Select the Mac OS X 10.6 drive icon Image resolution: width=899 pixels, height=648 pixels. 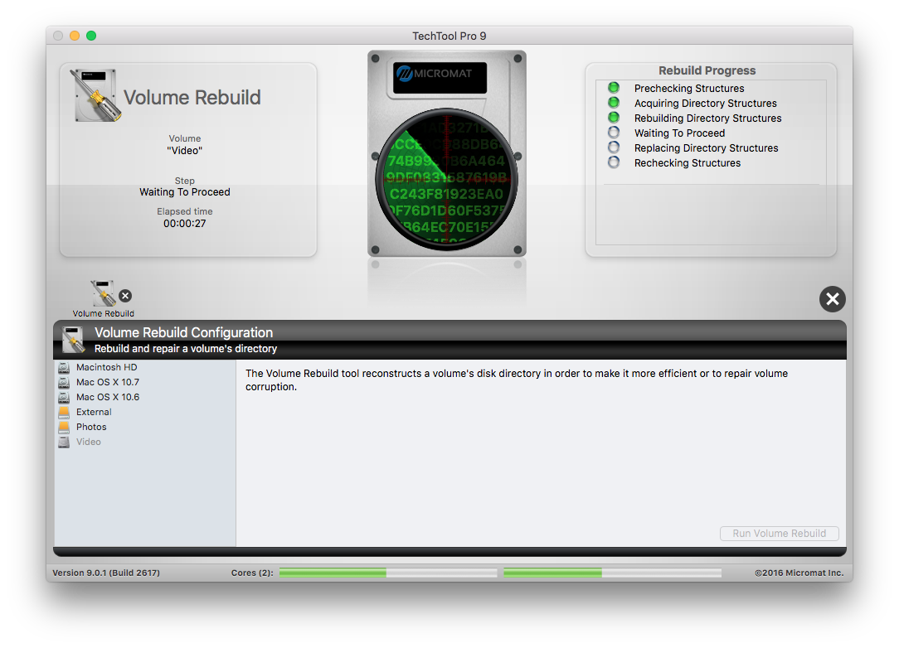point(64,397)
